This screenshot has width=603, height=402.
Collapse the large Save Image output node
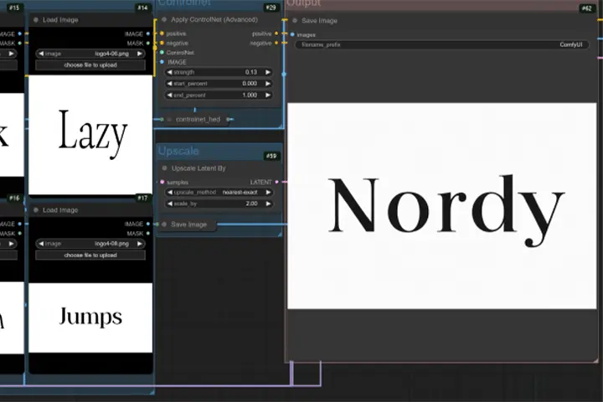(x=295, y=20)
